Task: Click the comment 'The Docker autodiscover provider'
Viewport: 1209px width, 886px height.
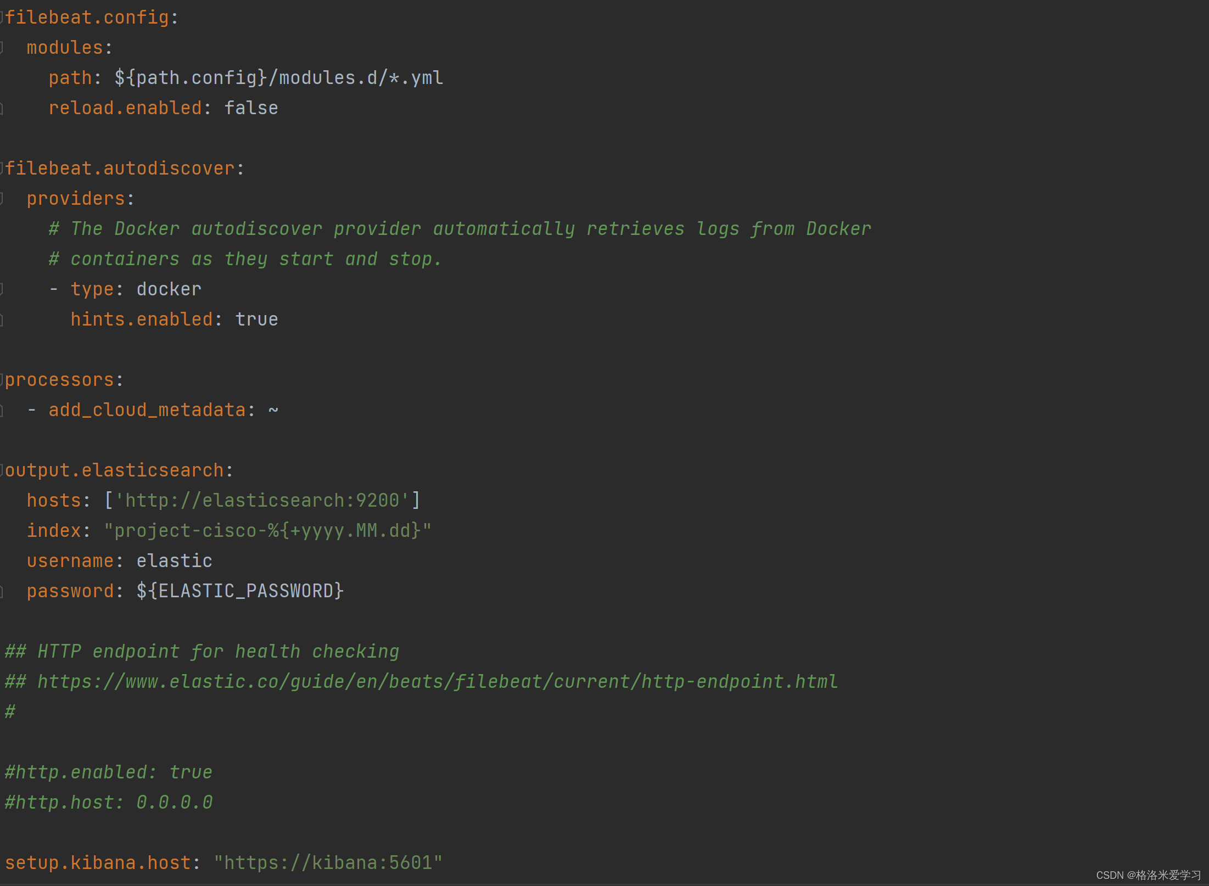Action: (x=246, y=229)
